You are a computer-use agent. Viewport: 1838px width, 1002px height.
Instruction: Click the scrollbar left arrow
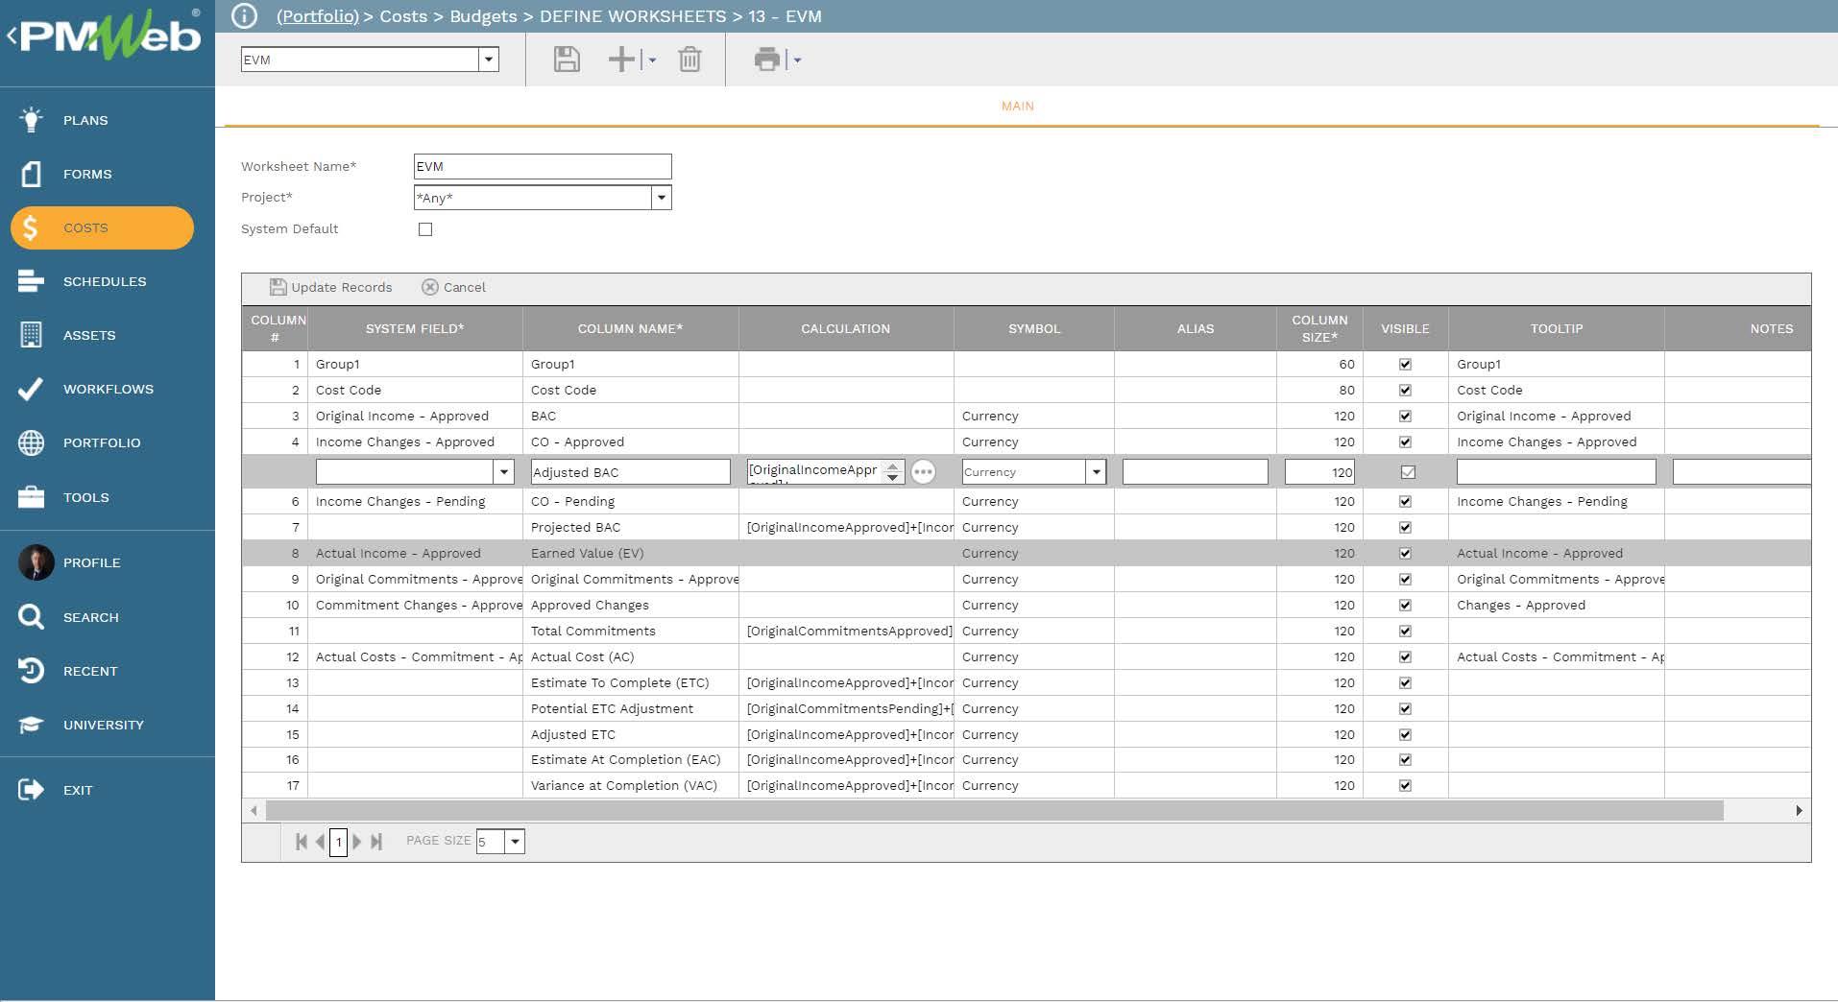point(254,811)
